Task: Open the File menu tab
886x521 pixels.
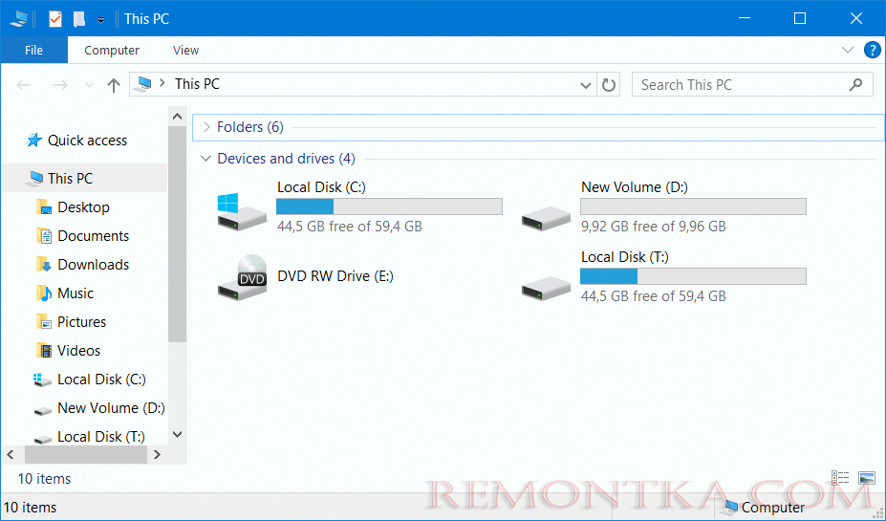Action: 33,51
